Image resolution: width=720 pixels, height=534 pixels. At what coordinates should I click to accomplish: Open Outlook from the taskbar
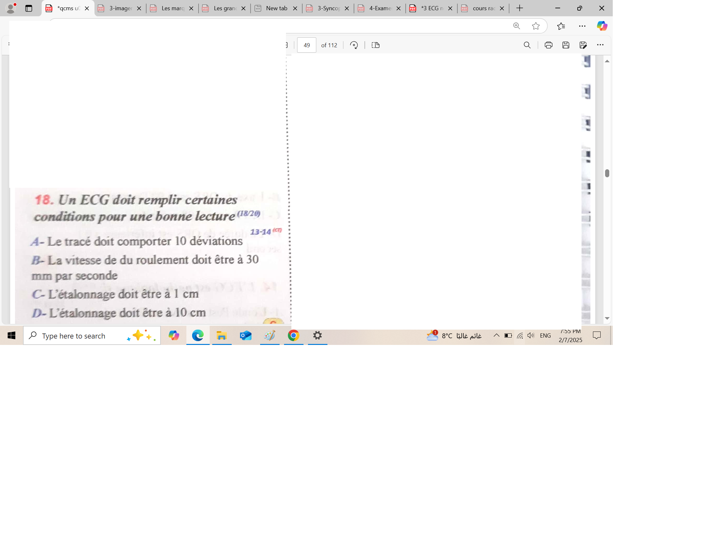pos(245,336)
